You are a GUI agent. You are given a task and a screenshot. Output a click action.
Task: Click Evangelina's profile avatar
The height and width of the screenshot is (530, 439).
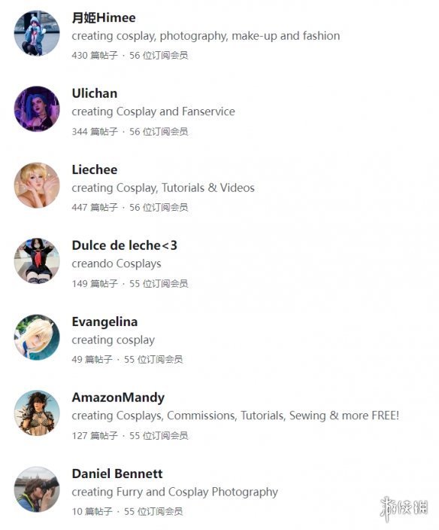pos(37,337)
